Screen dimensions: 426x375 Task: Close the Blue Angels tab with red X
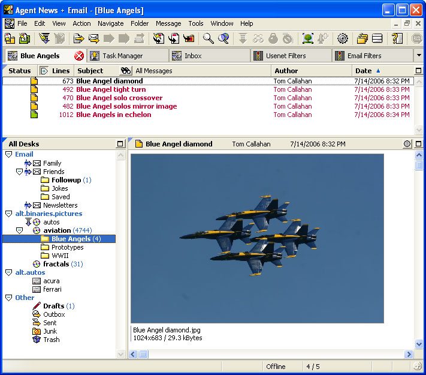tap(79, 56)
